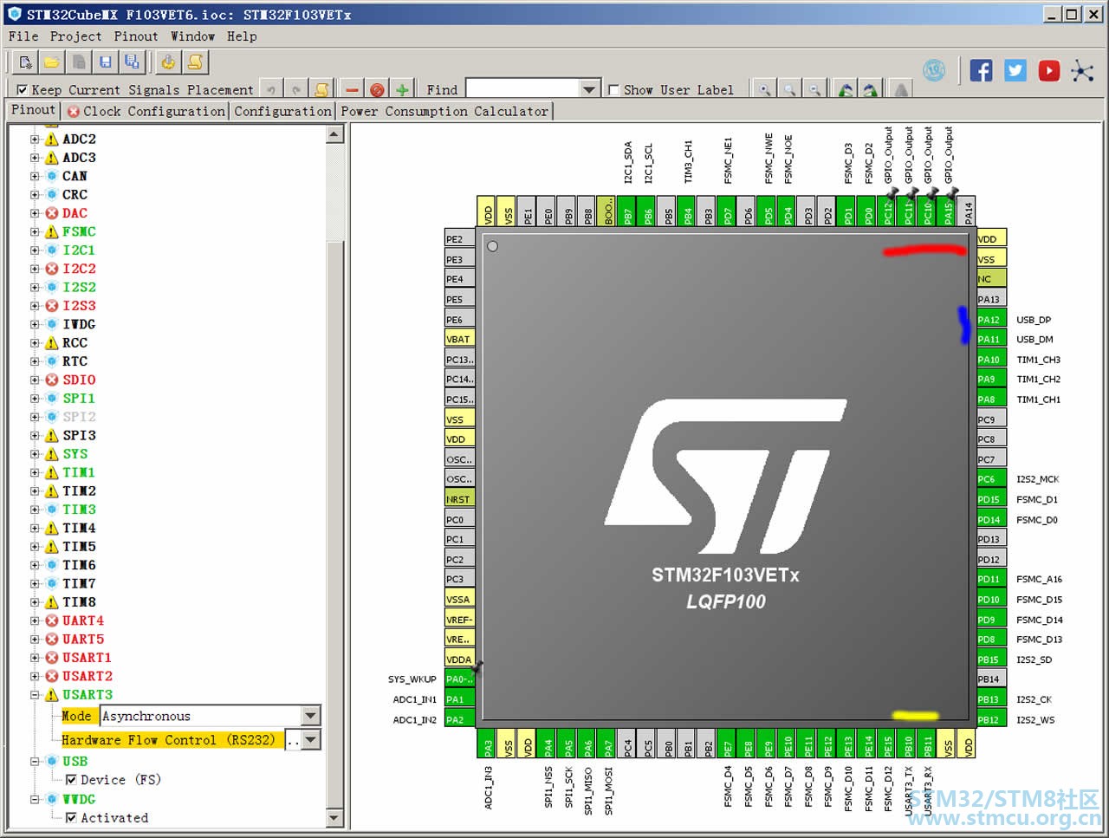Screen dimensions: 1109x838
Task: Click the warning icon next to ADC2
Action: point(52,139)
